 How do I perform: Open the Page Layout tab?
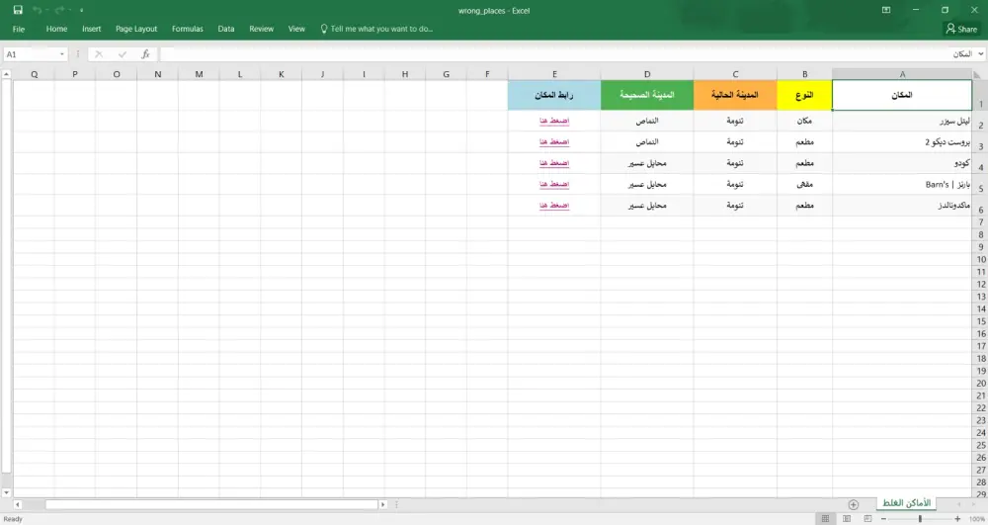tap(136, 29)
